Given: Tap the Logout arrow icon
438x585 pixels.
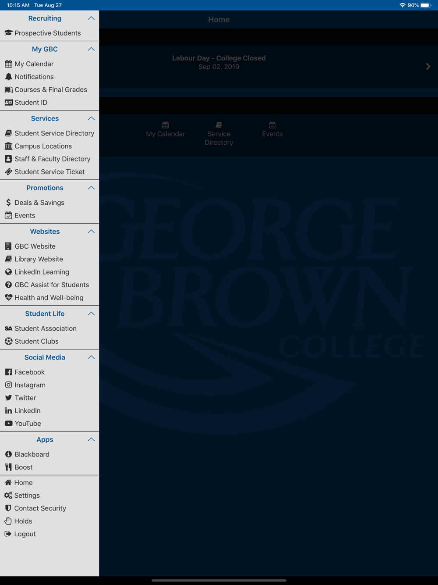Looking at the screenshot, I should [x=8, y=534].
